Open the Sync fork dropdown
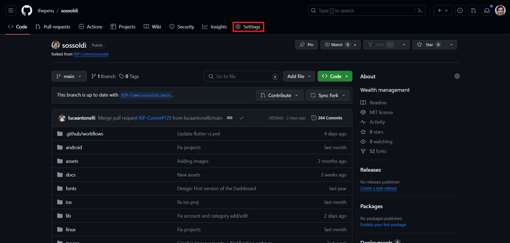 (x=328, y=95)
